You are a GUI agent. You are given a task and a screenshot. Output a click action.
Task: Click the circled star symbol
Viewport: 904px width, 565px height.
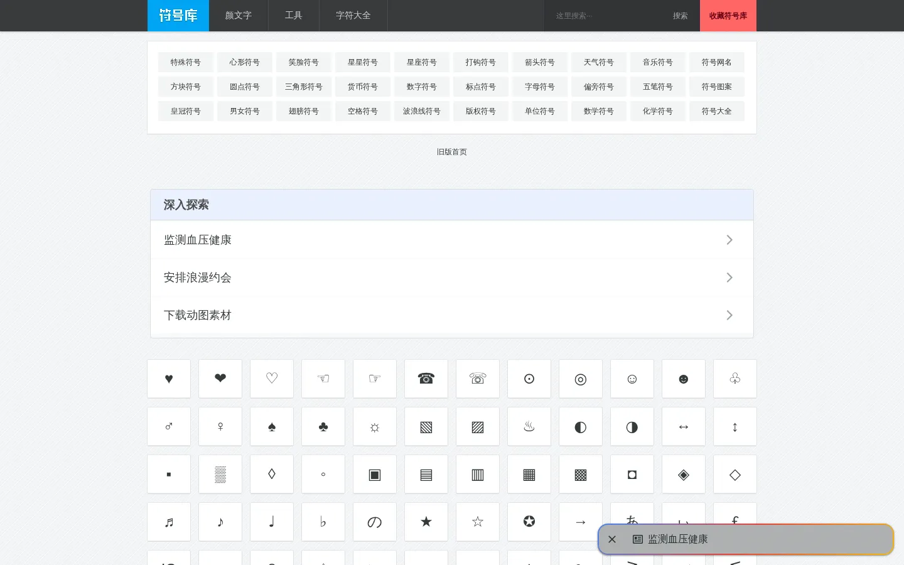coord(529,522)
